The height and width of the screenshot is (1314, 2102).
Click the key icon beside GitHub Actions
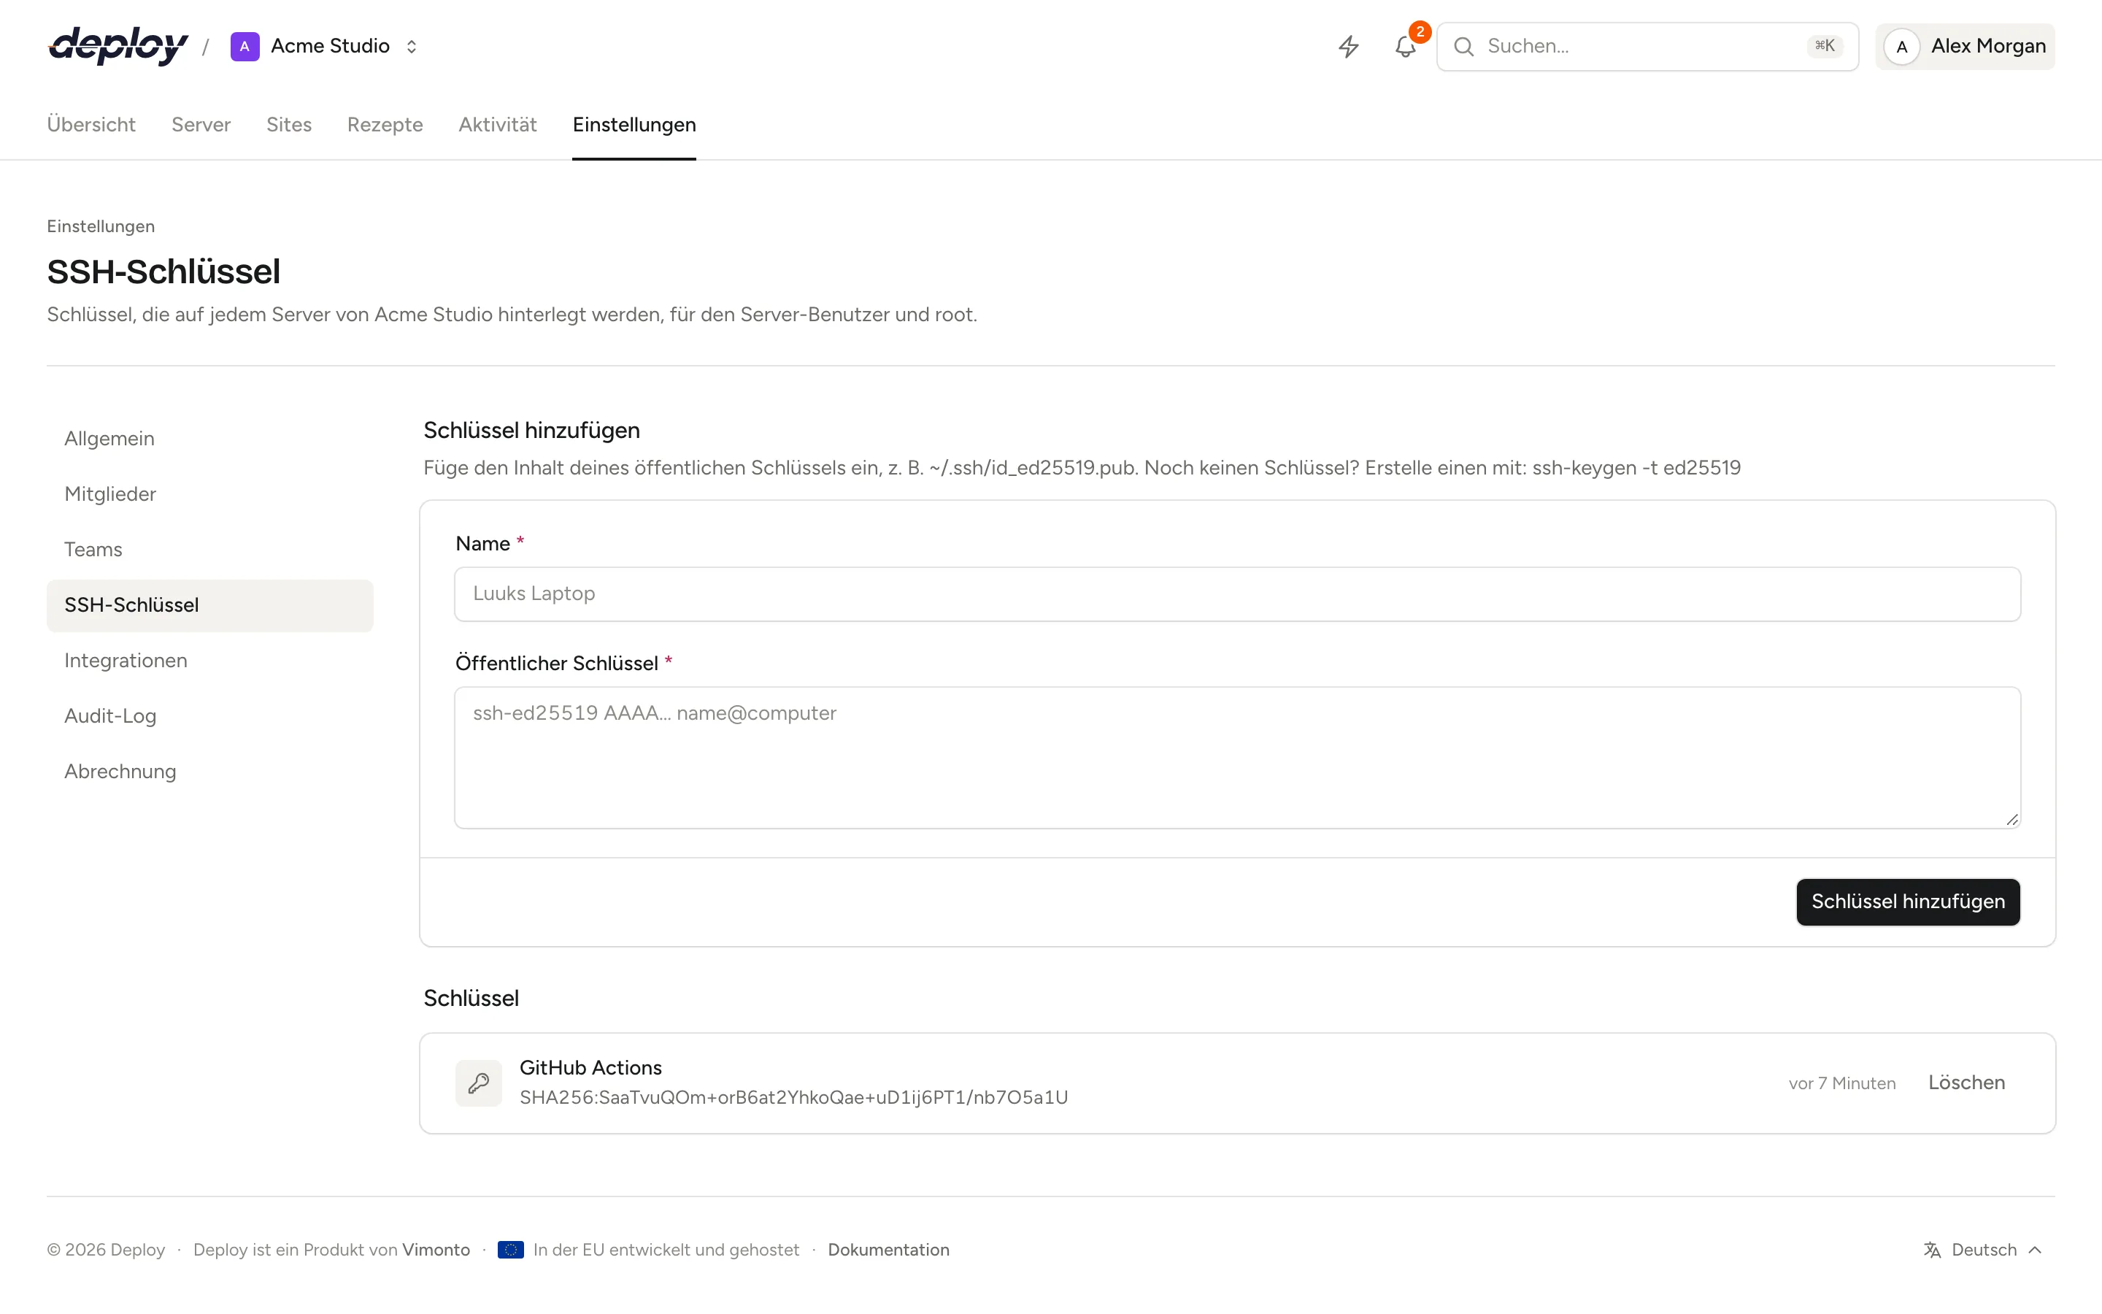click(x=479, y=1083)
